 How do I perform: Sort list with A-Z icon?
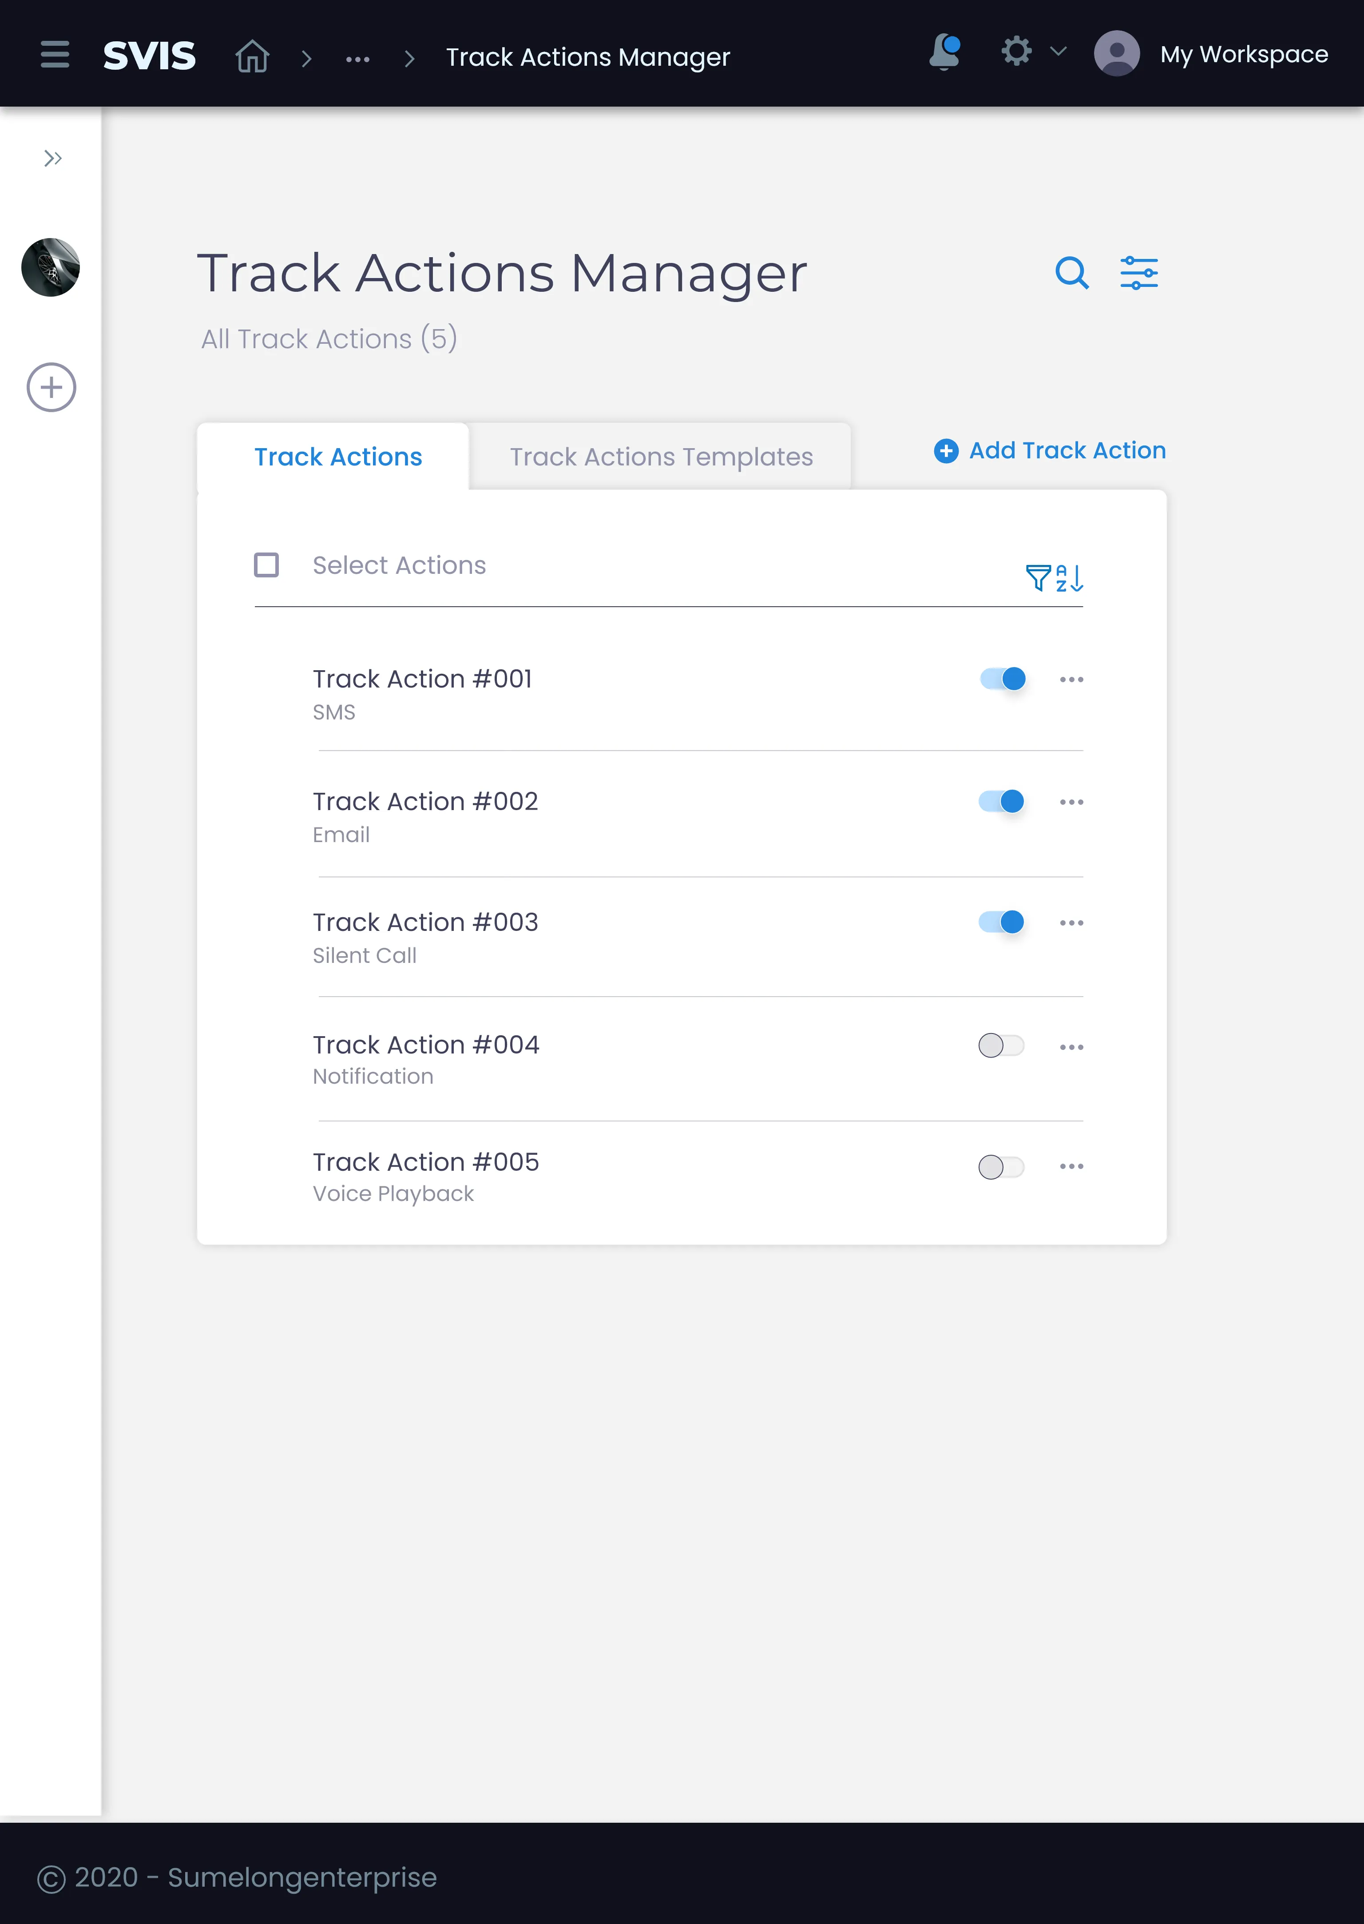pos(1069,578)
